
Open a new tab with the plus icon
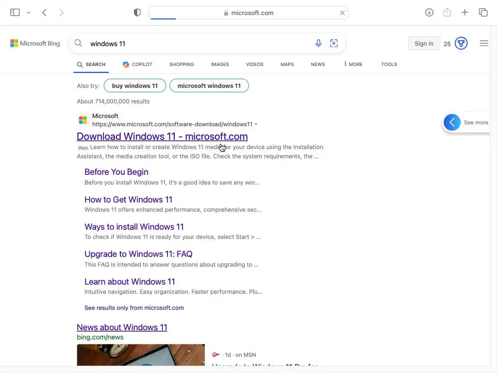click(x=464, y=13)
